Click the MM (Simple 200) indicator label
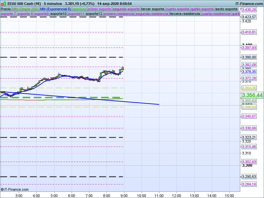The height and width of the screenshot is (198, 264). pyautogui.click(x=25, y=9)
